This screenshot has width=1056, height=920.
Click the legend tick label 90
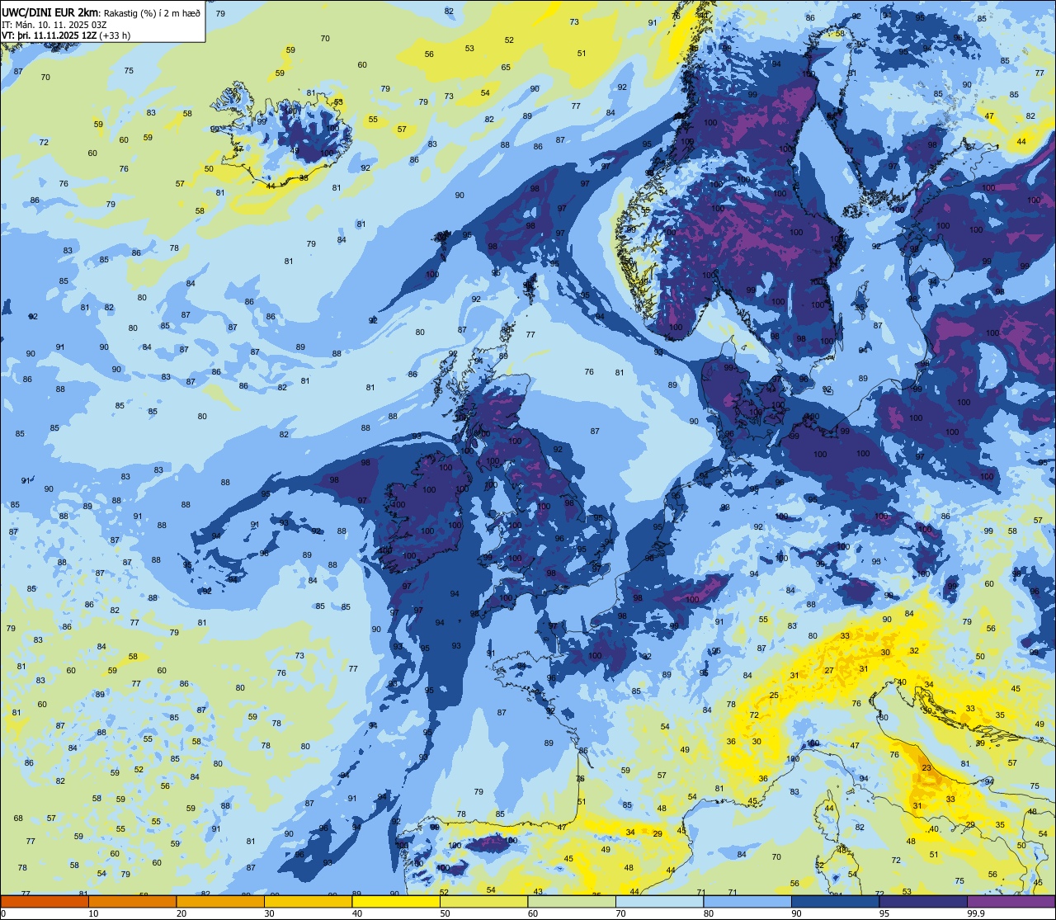click(x=796, y=913)
